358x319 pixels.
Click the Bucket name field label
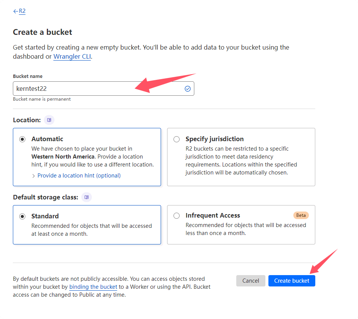coord(28,76)
